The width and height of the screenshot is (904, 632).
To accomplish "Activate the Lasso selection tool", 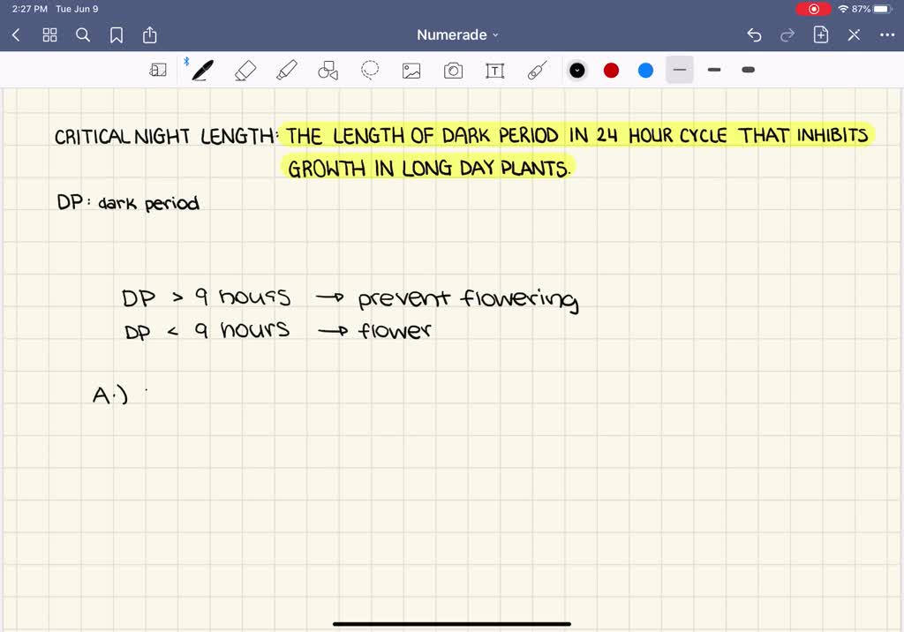I will pyautogui.click(x=369, y=70).
